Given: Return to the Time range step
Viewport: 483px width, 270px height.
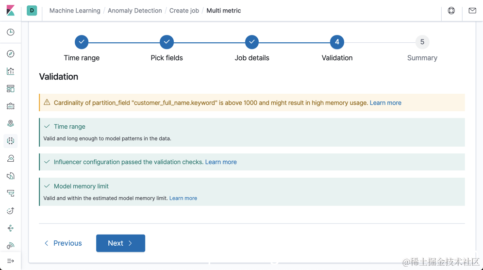Looking at the screenshot, I should click(82, 42).
